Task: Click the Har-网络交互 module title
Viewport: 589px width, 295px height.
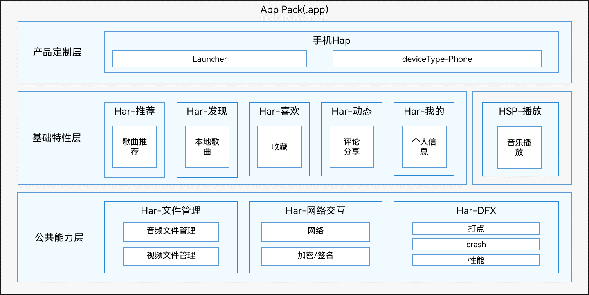Action: click(315, 210)
